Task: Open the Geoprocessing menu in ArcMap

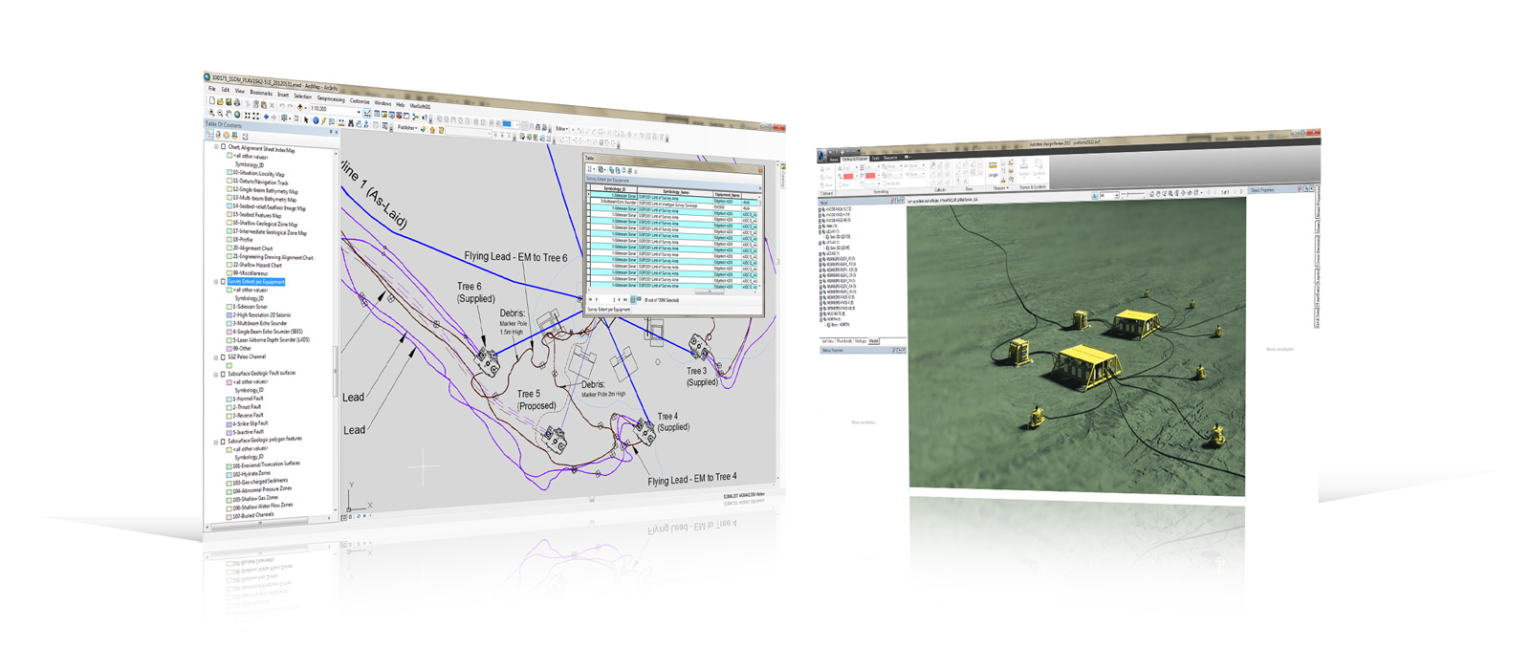Action: [331, 98]
